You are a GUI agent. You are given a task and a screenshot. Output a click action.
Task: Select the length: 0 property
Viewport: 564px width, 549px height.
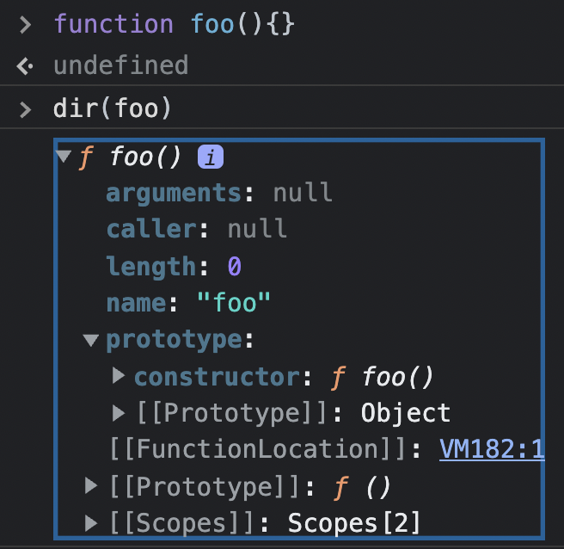point(174,267)
